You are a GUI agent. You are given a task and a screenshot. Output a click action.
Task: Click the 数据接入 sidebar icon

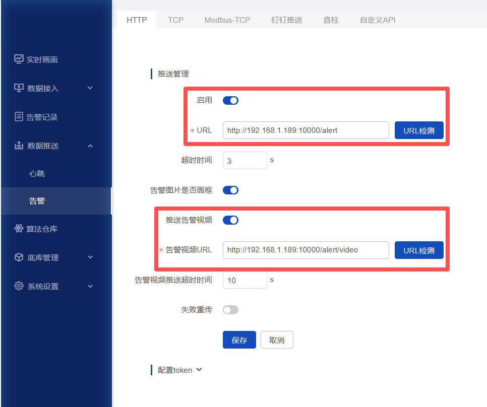click(19, 88)
